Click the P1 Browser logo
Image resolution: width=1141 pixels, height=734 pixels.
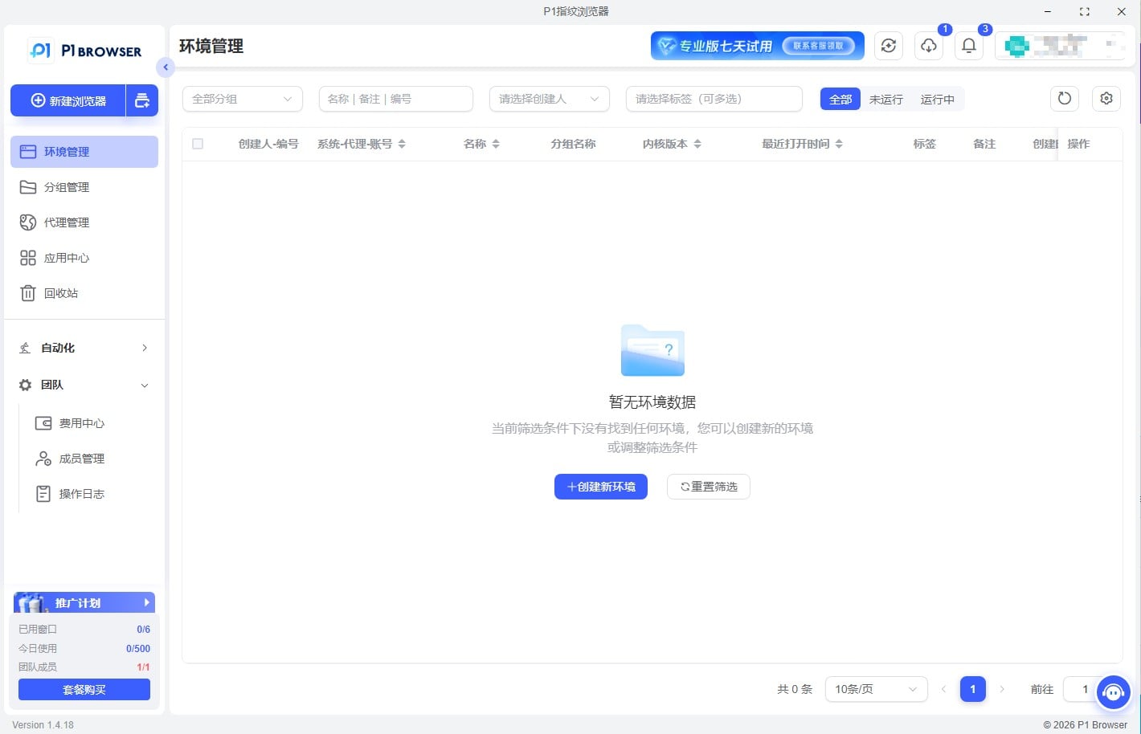click(x=85, y=51)
